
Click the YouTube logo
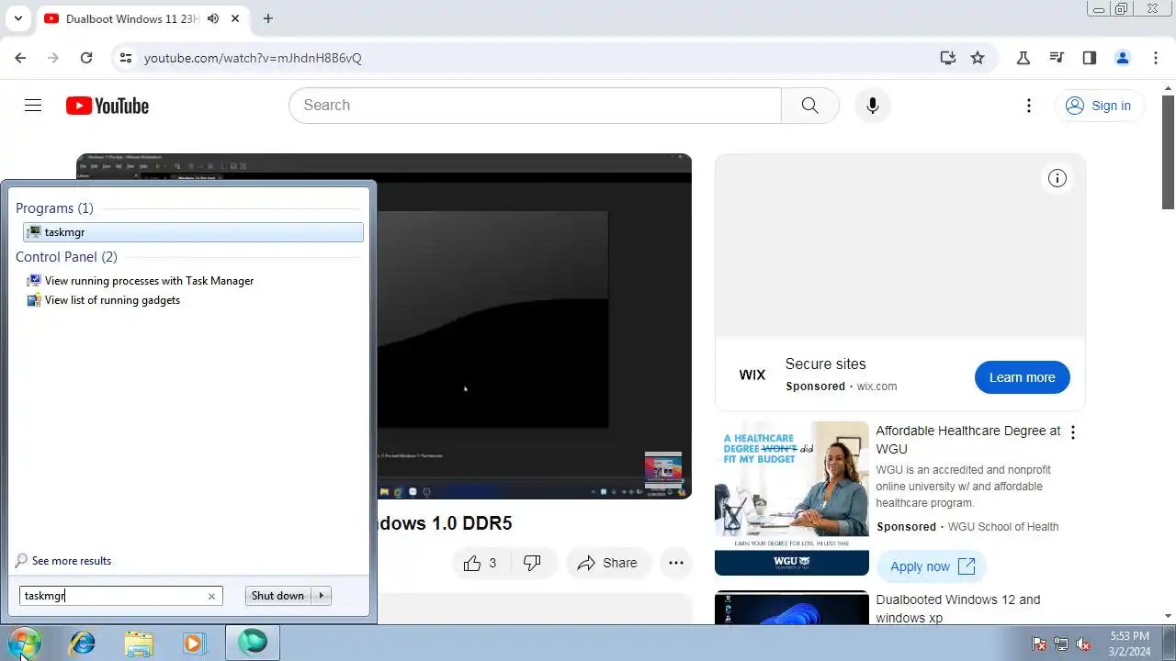pyautogui.click(x=107, y=106)
